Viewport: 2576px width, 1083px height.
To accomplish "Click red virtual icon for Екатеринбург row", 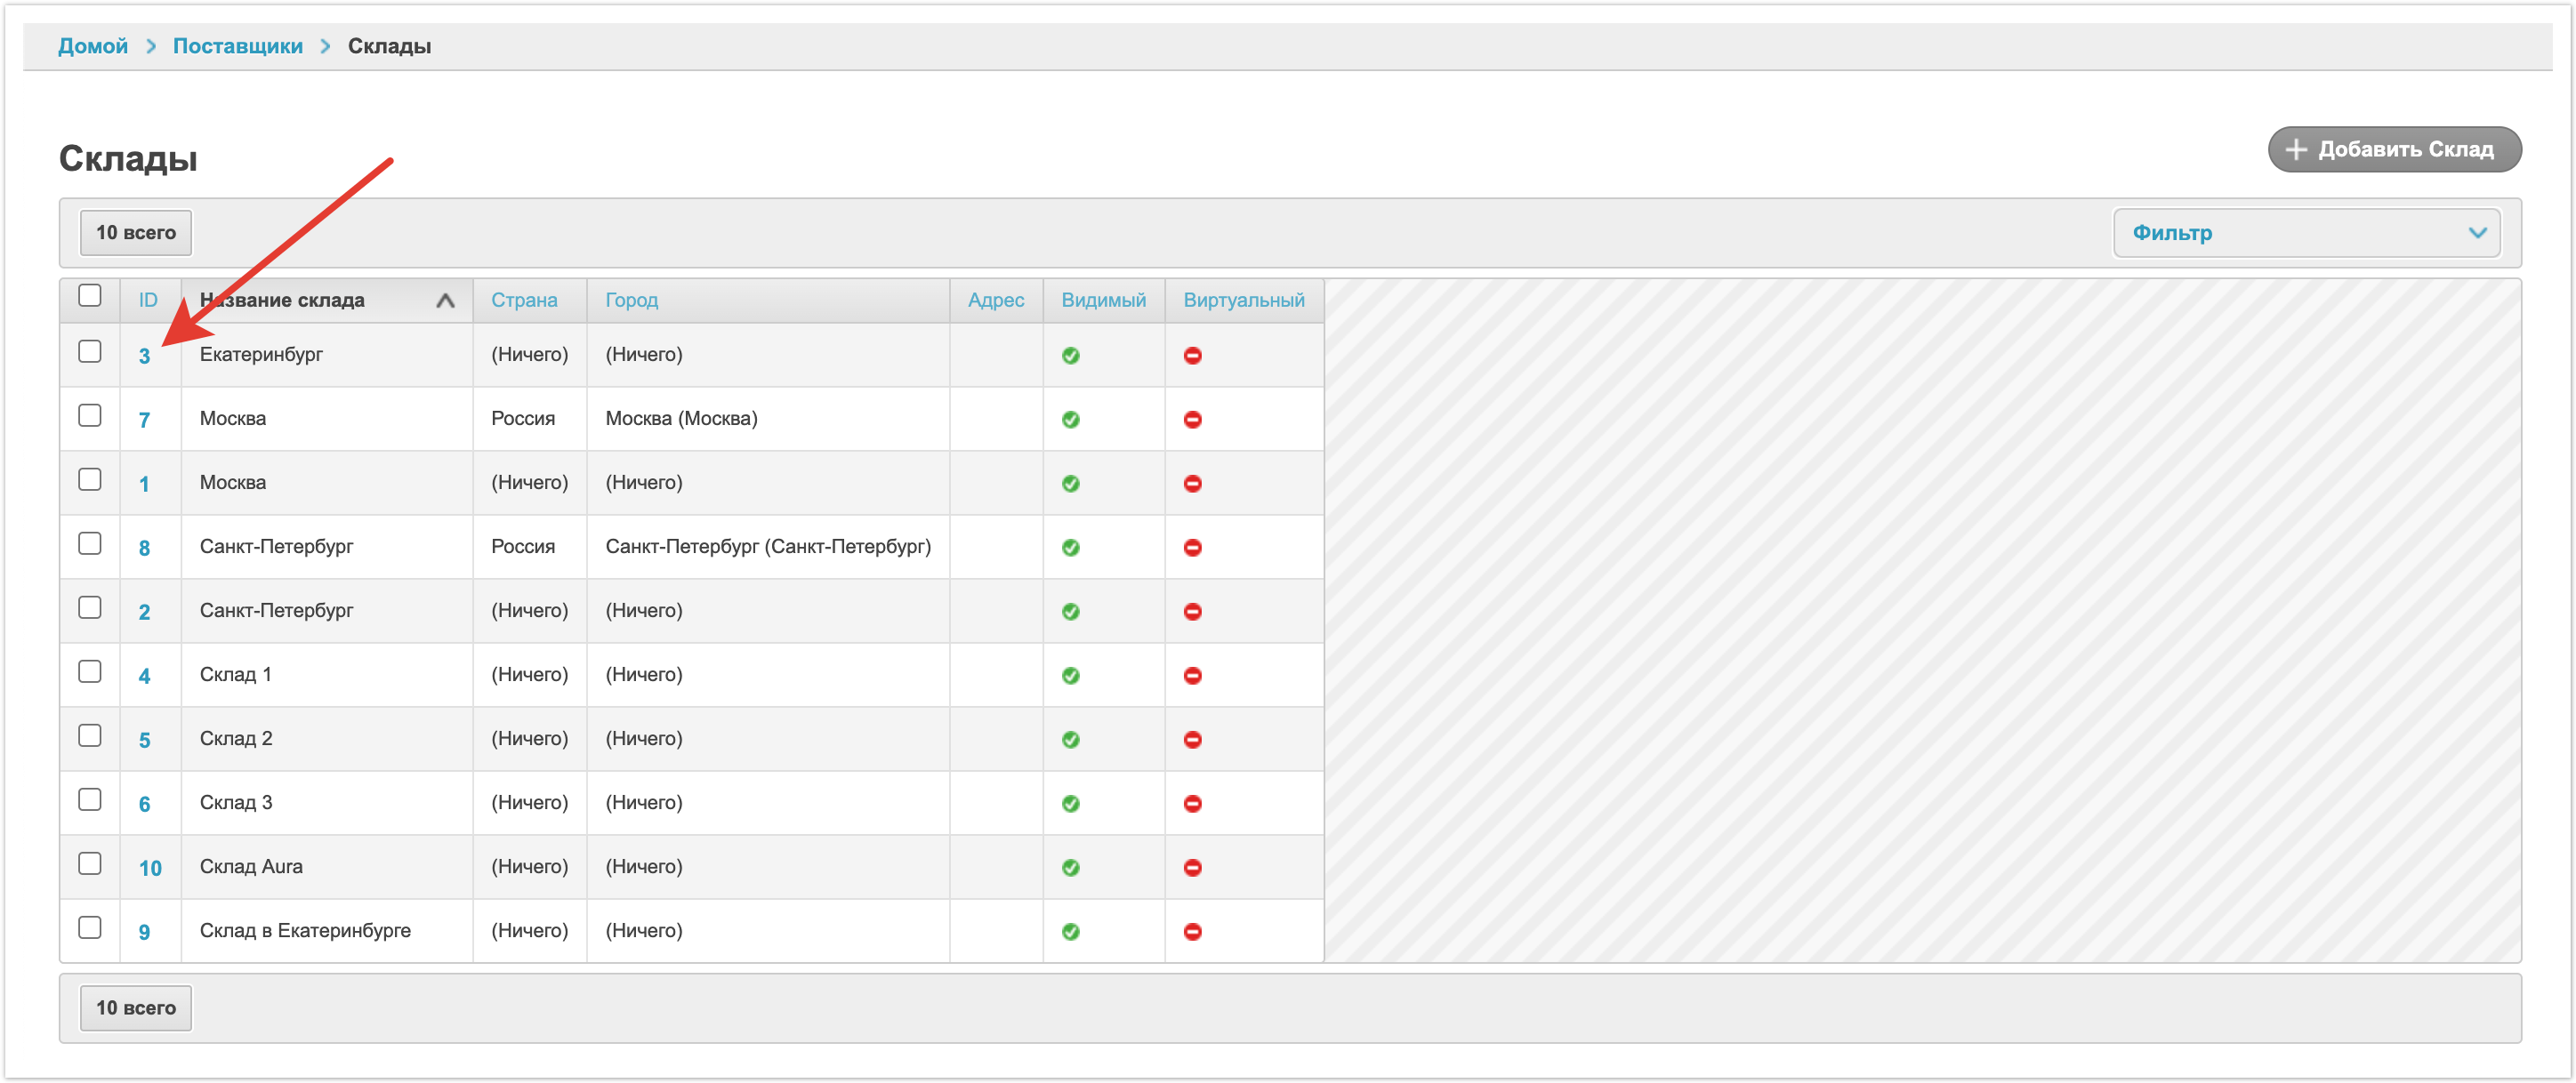I will [x=1192, y=355].
